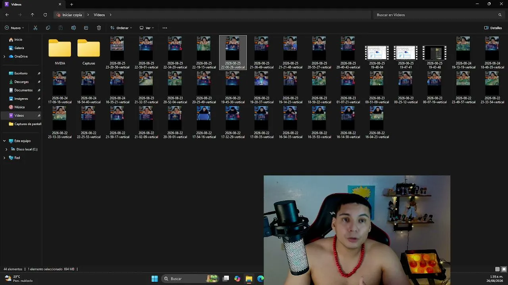Switch to large thumbnails view at bottom right
Viewport: 508px width, 285px height.
tap(504, 269)
